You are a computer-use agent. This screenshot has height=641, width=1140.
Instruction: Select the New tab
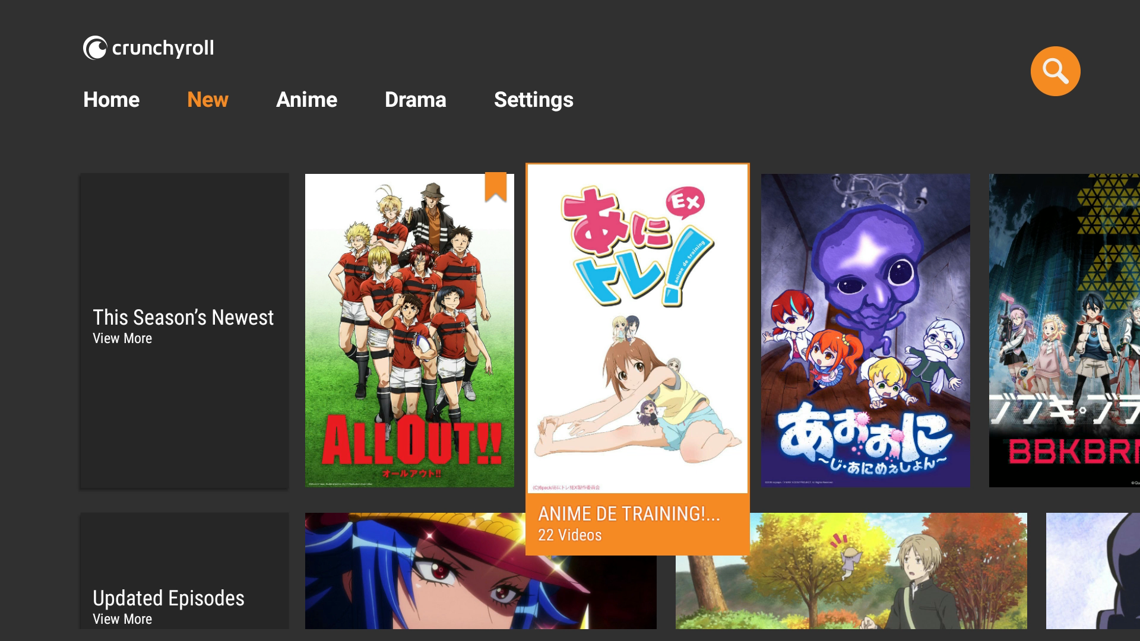pos(207,100)
